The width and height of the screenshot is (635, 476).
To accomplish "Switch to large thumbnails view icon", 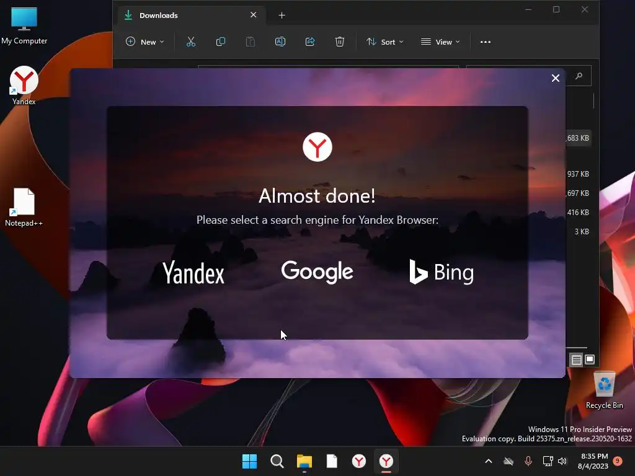I will click(x=590, y=359).
